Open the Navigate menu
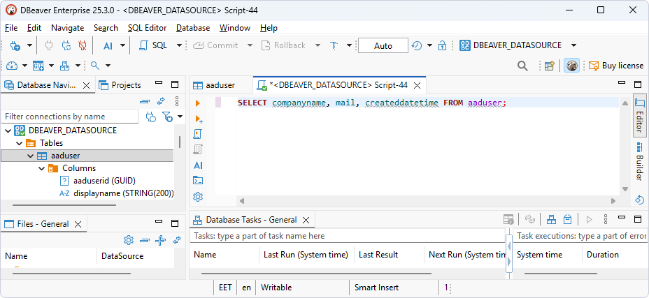649x298 pixels. [67, 28]
